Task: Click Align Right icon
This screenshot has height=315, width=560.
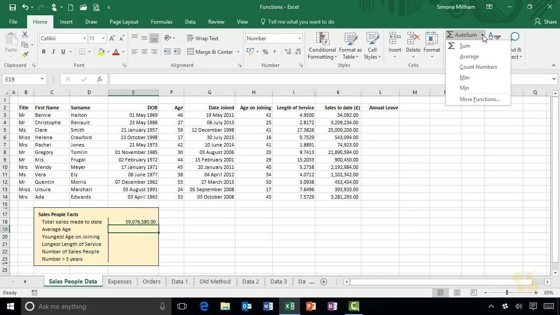Action: 154,52
